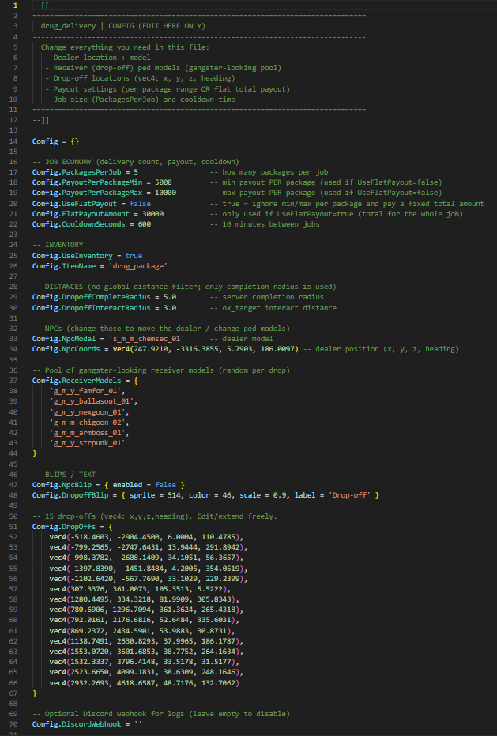Click the 'Config.DropOffs' identifier
The image size is (497, 736).
[x=64, y=527]
